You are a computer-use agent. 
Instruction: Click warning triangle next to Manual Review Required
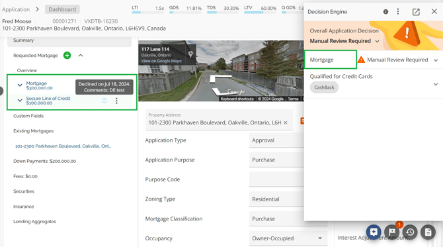click(361, 60)
